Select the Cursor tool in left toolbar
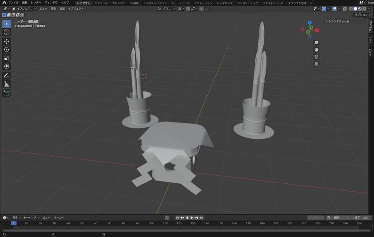374x237 pixels. tap(7, 32)
